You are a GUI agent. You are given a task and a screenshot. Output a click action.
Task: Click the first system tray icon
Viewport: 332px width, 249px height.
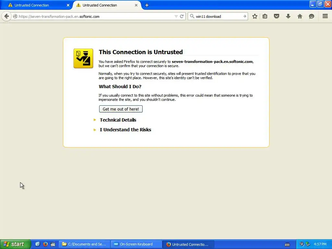302,244
